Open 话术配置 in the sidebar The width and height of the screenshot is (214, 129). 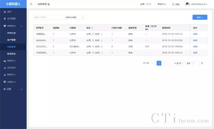click(11, 18)
